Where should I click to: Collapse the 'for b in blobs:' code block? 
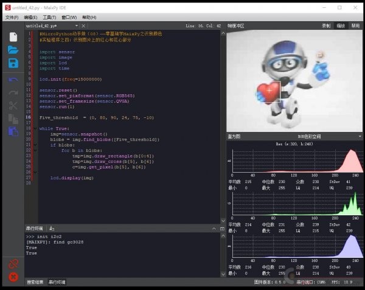tap(35, 151)
